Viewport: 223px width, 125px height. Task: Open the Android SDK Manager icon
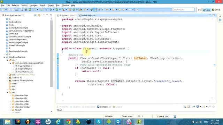tap(26, 10)
